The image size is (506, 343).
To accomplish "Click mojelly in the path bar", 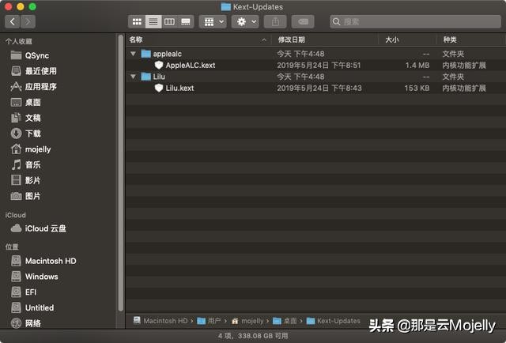I will coord(247,321).
